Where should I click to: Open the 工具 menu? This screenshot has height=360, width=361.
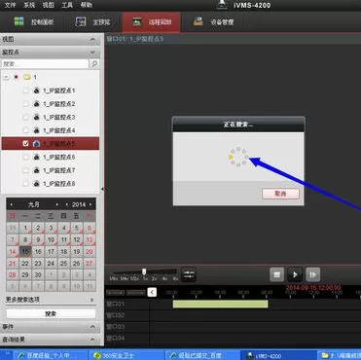pyautogui.click(x=67, y=5)
